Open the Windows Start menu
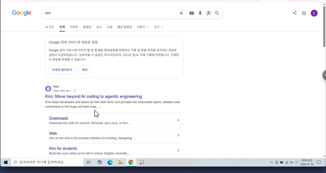Viewport: 326px width, 173px height. (5, 162)
